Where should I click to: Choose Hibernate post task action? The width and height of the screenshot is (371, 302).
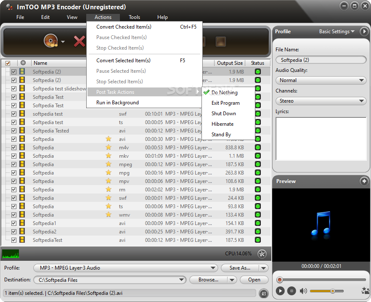click(x=228, y=124)
